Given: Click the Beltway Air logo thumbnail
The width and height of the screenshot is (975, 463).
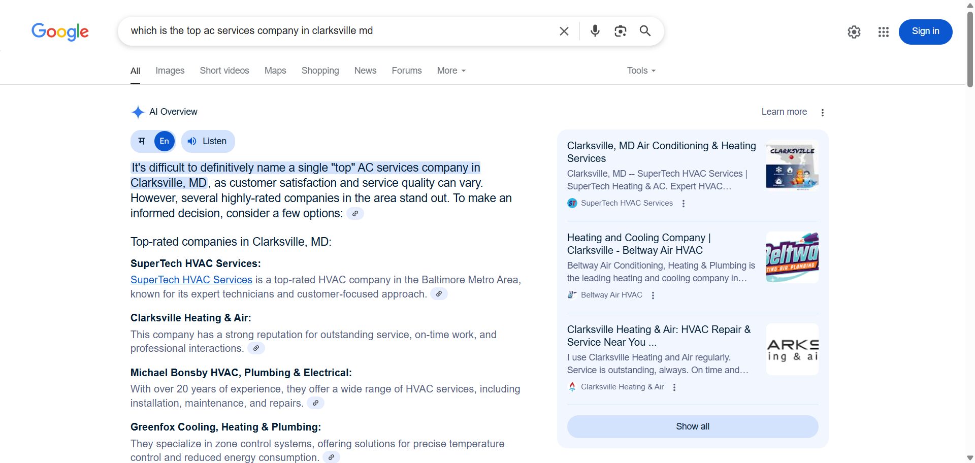Looking at the screenshot, I should click(x=792, y=257).
